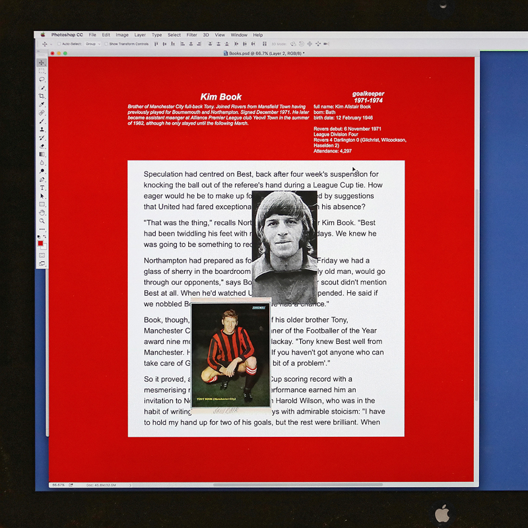Click the share icon in status bar
This screenshot has height=528, width=528.
point(71,485)
